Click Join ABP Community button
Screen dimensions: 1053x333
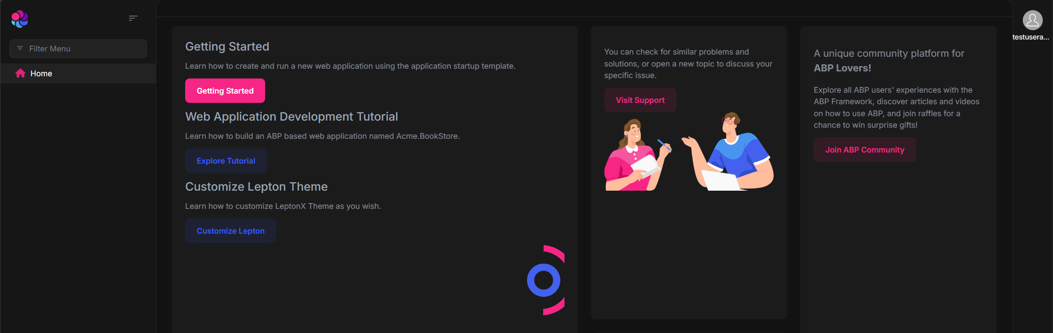[x=864, y=150]
